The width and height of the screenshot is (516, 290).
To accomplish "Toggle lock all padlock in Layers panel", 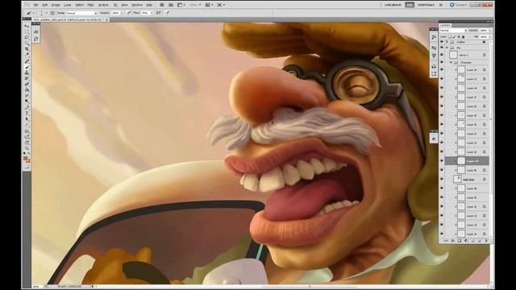I will (463, 37).
